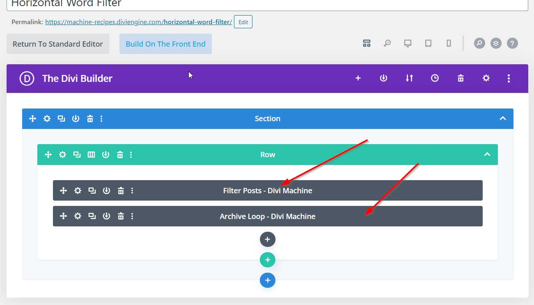Change Row column structure icon

pyautogui.click(x=91, y=155)
